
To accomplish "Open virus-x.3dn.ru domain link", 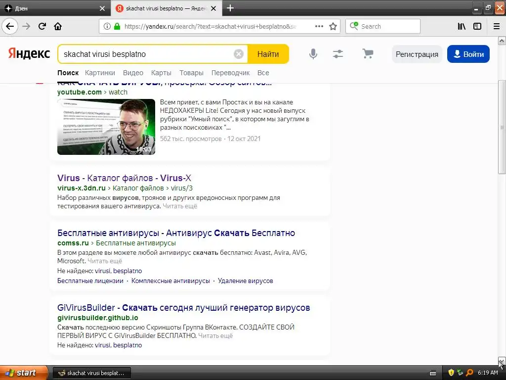I will pos(82,188).
